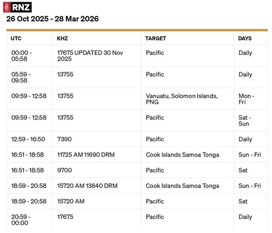
Task: Select the UTC column header
Action: click(x=16, y=38)
